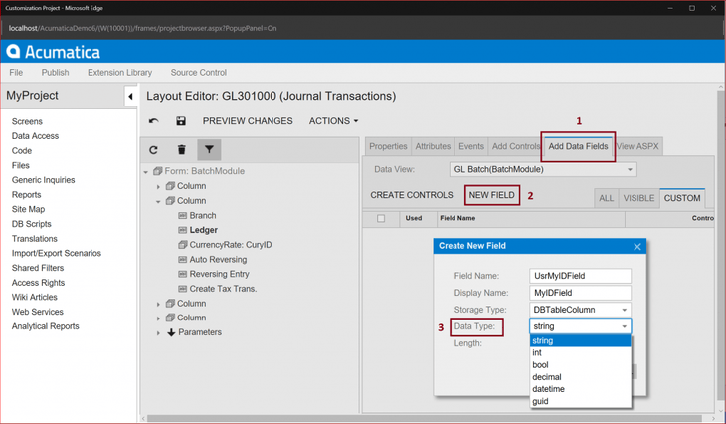Viewport: 726px width, 424px height.
Task: Click the trash delete icon above tree
Action: pos(181,150)
